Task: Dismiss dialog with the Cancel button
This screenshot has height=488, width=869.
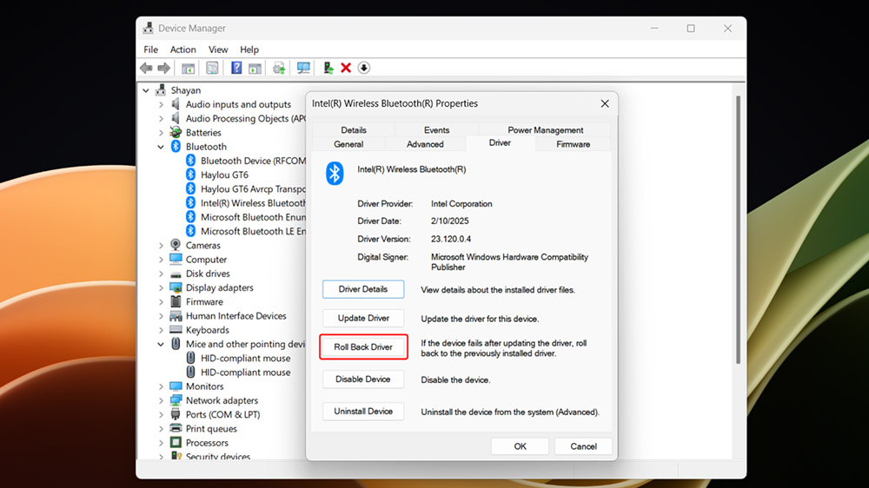Action: point(583,446)
